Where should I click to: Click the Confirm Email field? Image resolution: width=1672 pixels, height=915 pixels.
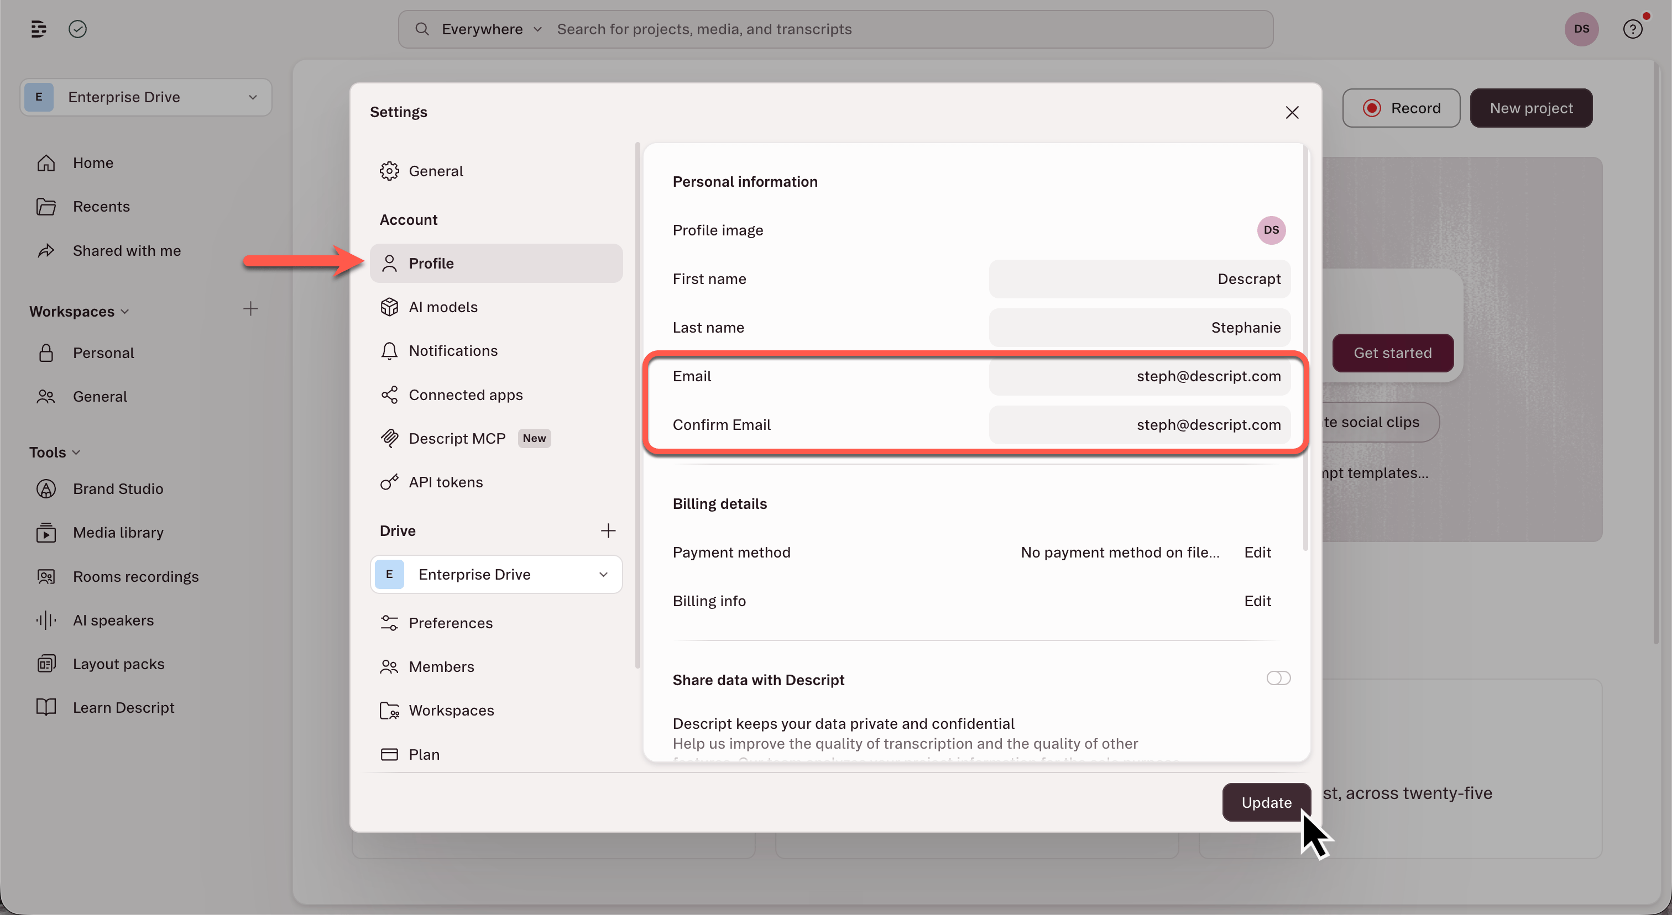click(x=1139, y=425)
